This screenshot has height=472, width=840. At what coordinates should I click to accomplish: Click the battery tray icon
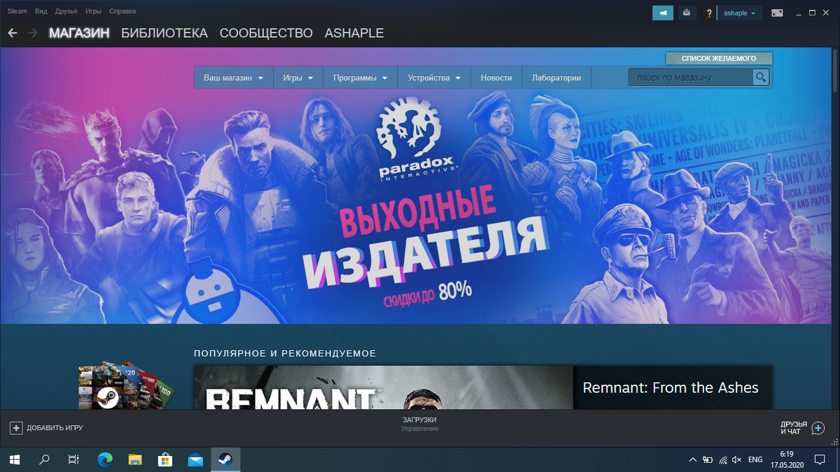(x=708, y=459)
